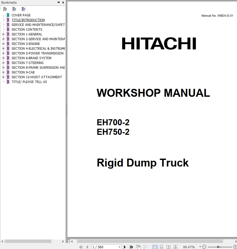Click the Manual No. W8DX-E-01 text
The height and width of the screenshot is (249, 237).
[217, 16]
